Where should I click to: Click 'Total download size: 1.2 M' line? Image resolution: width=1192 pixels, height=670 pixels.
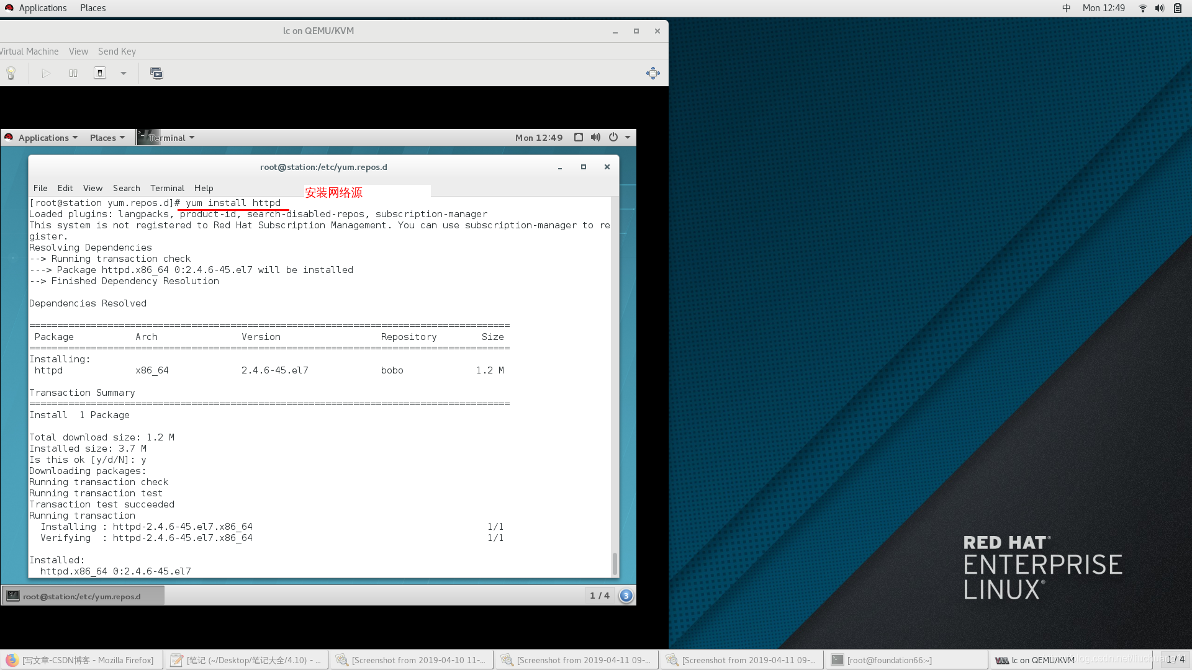[x=102, y=437]
